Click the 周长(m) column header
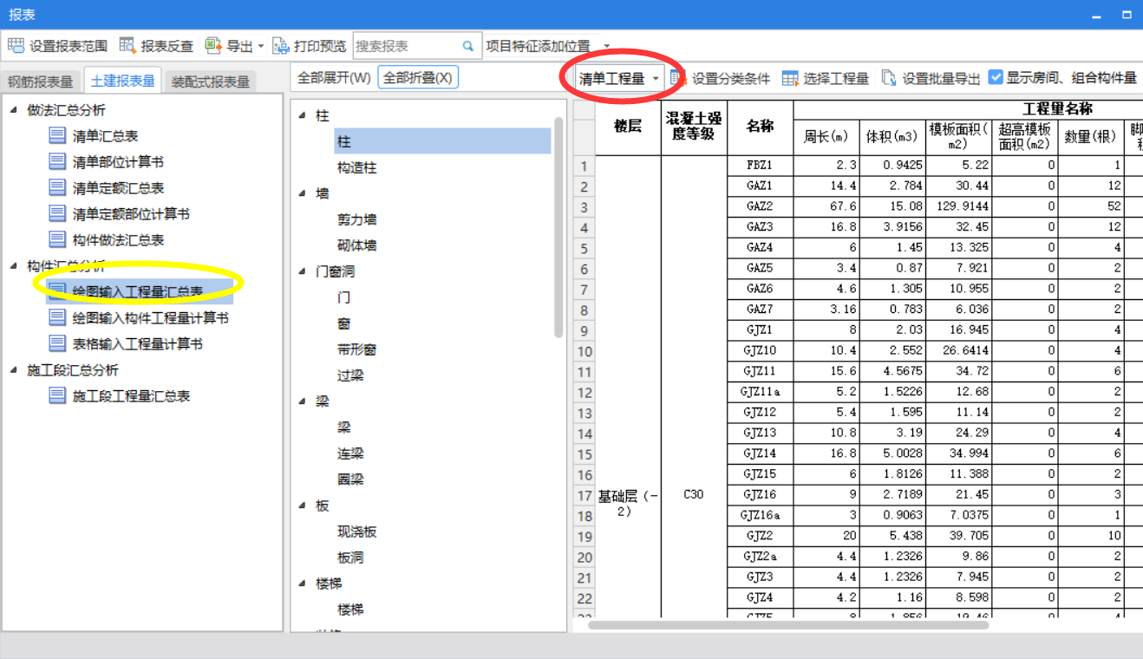Screen dimensions: 1143x659 coord(826,137)
